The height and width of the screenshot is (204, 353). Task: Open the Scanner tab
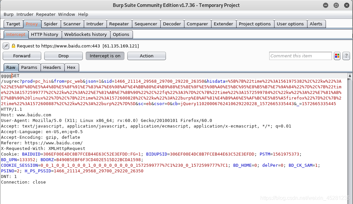pyautogui.click(x=72, y=24)
